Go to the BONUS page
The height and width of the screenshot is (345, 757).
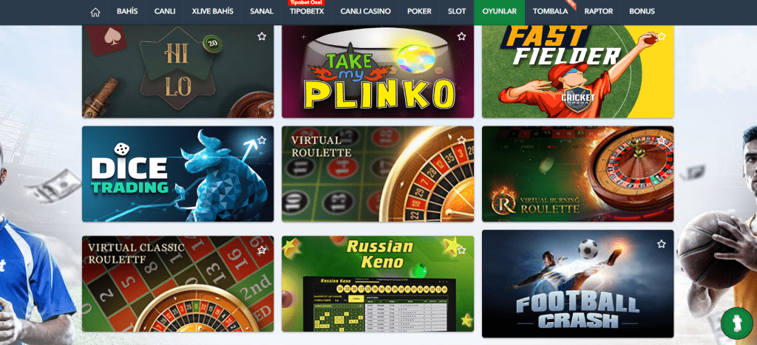(642, 12)
